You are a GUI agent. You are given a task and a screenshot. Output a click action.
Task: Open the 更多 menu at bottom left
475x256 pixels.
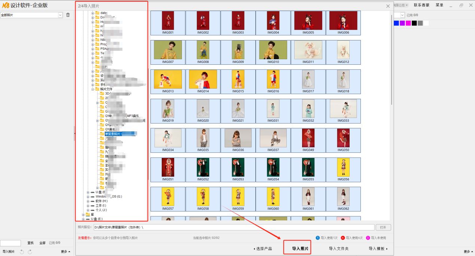point(66,252)
